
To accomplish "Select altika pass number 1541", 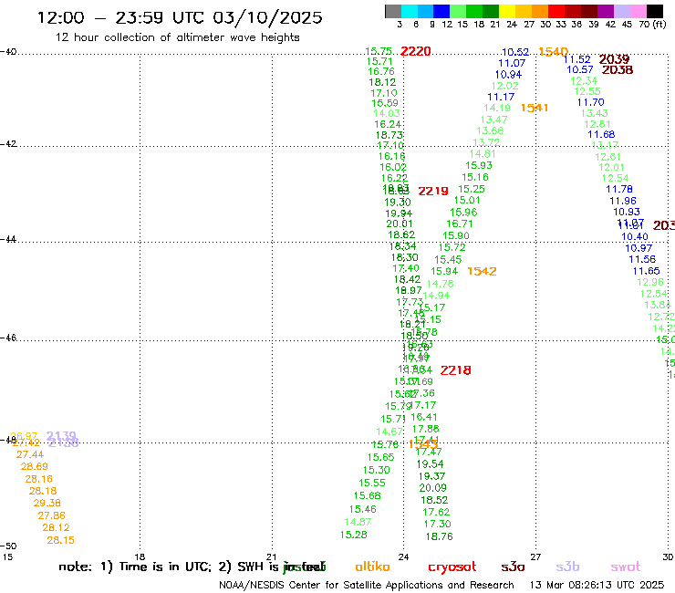I will [x=535, y=108].
